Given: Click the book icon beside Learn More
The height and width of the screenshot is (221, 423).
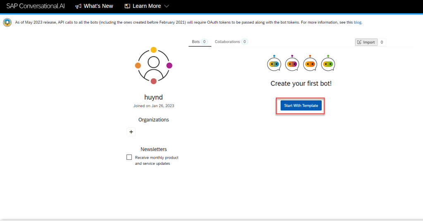Looking at the screenshot, I should pos(127,6).
